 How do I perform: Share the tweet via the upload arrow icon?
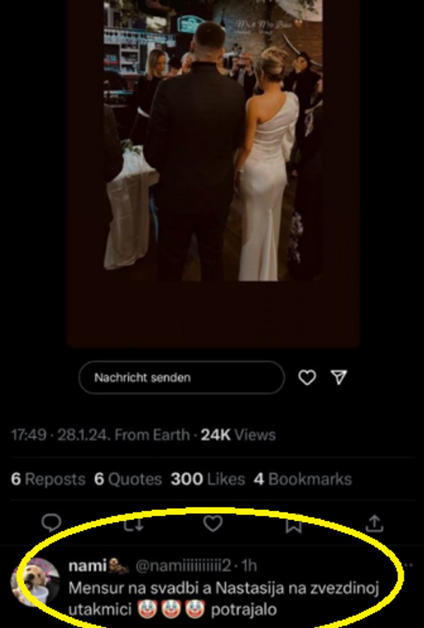tap(374, 523)
